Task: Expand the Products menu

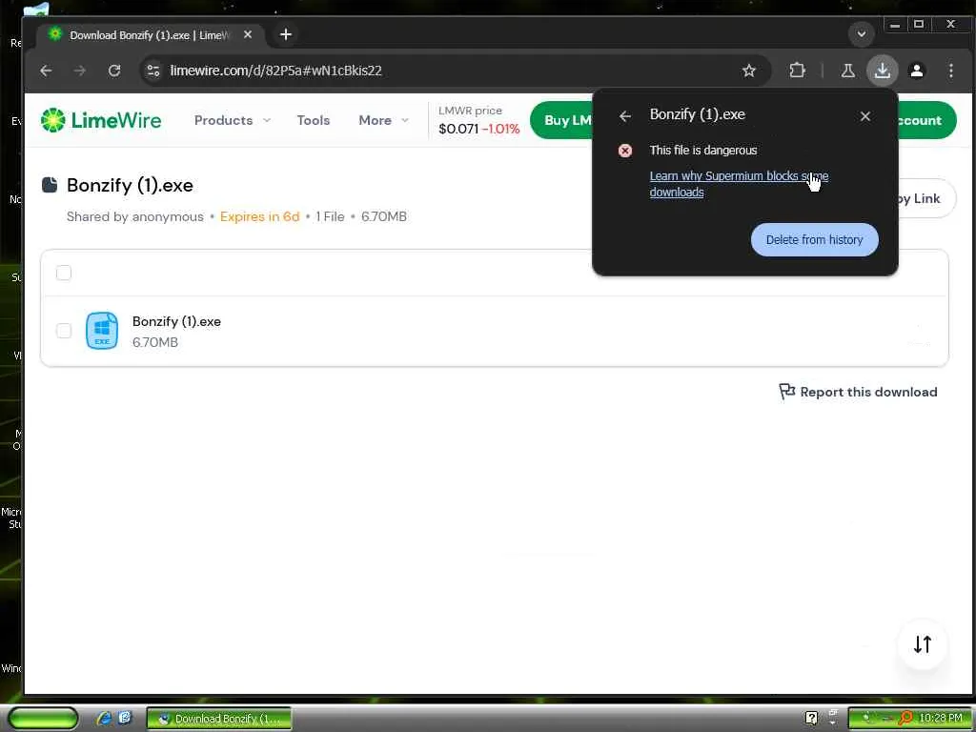Action: point(233,120)
